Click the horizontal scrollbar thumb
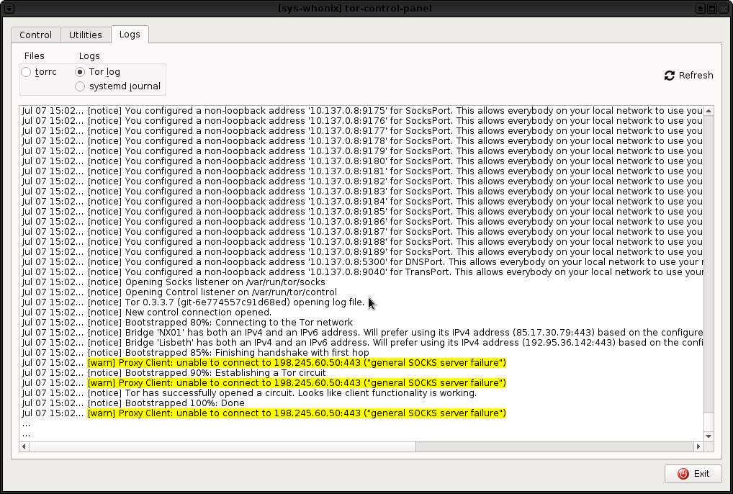733x494 pixels. pyautogui.click(x=216, y=446)
